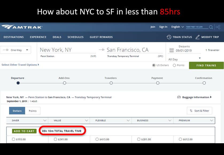Click the Travelers step marker
This screenshot has width=224, height=155.
(x=111, y=83)
